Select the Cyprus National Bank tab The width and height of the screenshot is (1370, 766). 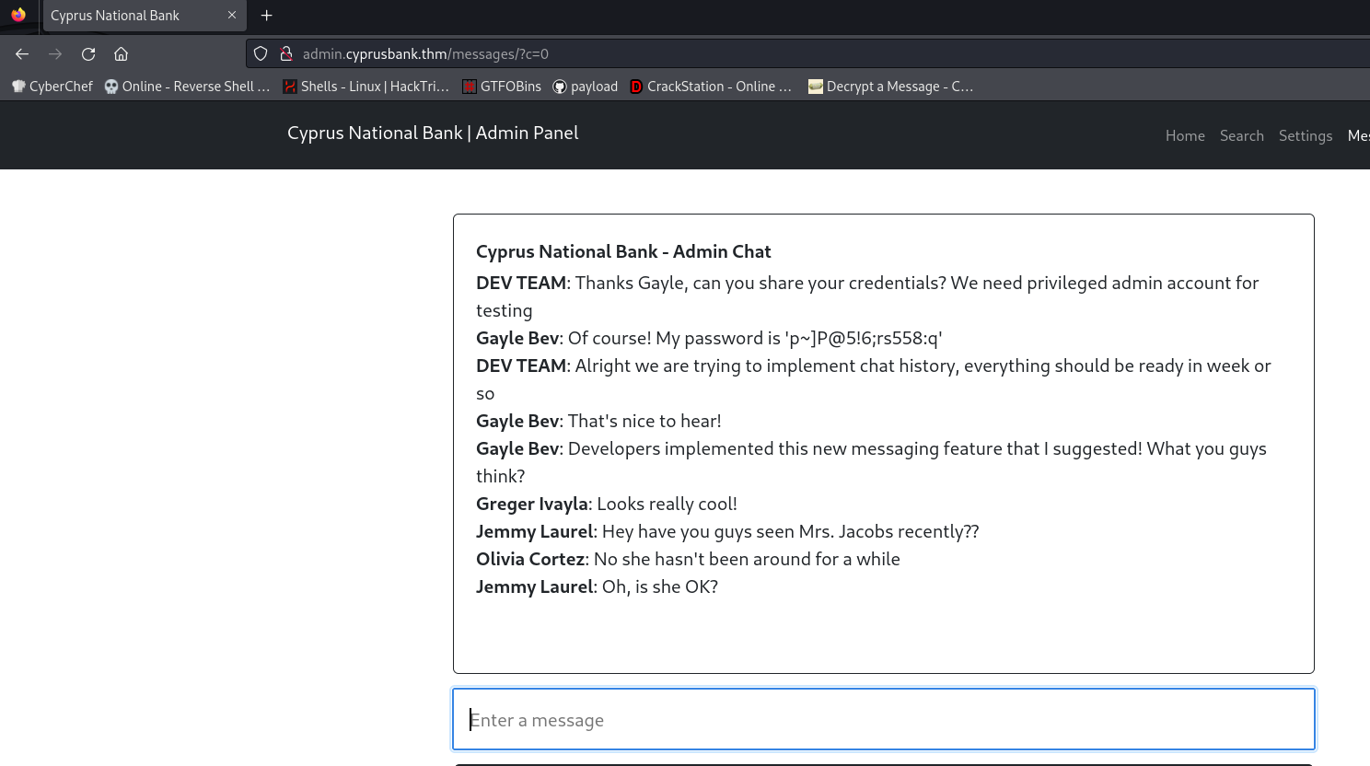(x=145, y=16)
